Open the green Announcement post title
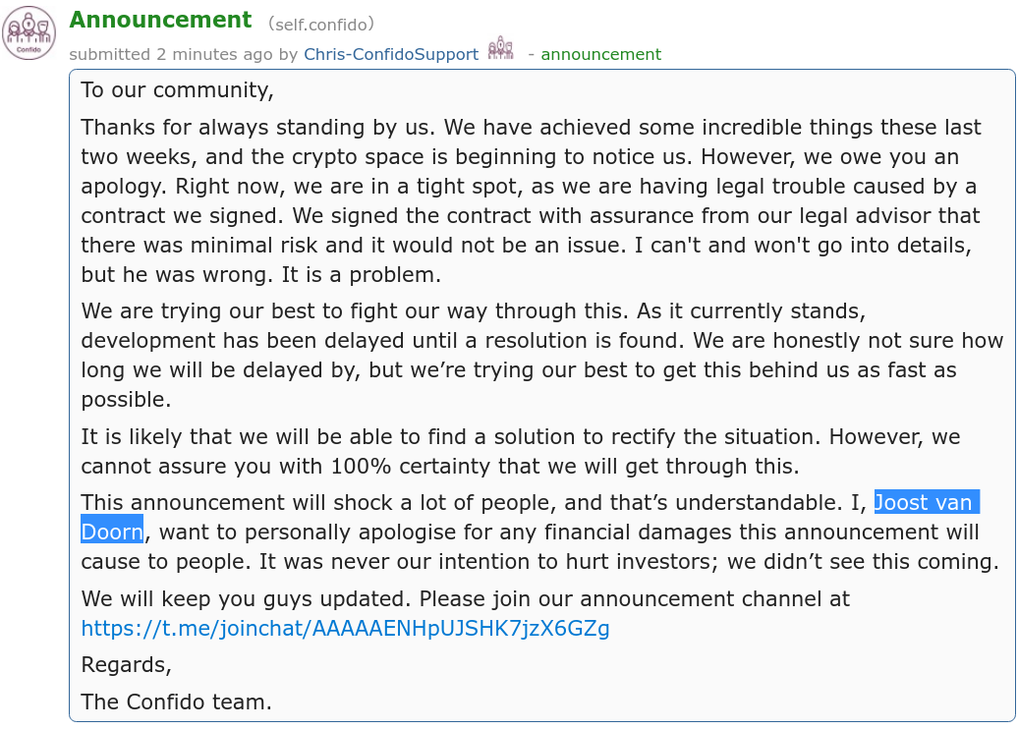This screenshot has width=1018, height=730. pos(161,20)
